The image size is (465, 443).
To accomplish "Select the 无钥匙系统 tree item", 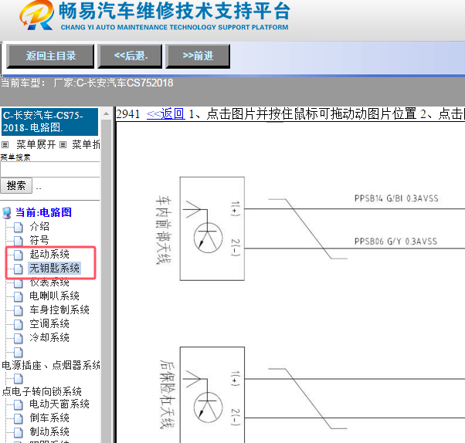I will coord(54,268).
